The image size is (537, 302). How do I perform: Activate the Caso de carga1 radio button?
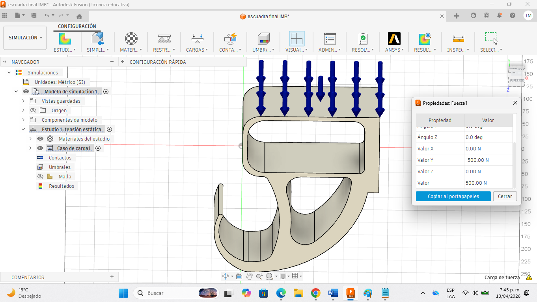coord(98,148)
